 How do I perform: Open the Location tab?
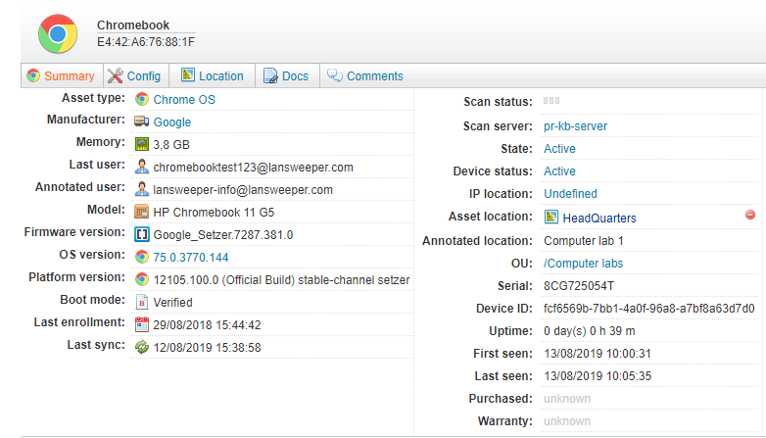212,75
